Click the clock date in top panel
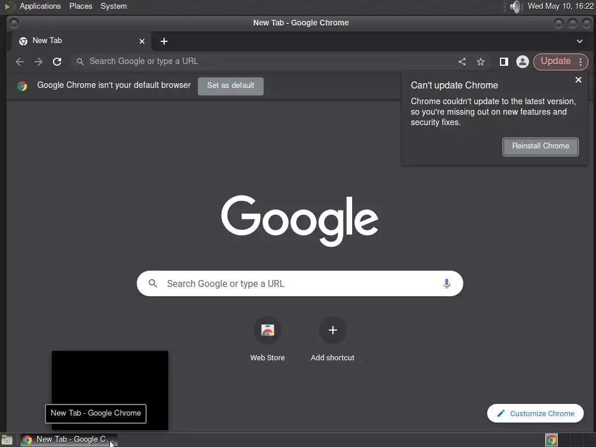The height and width of the screenshot is (447, 596). [560, 6]
